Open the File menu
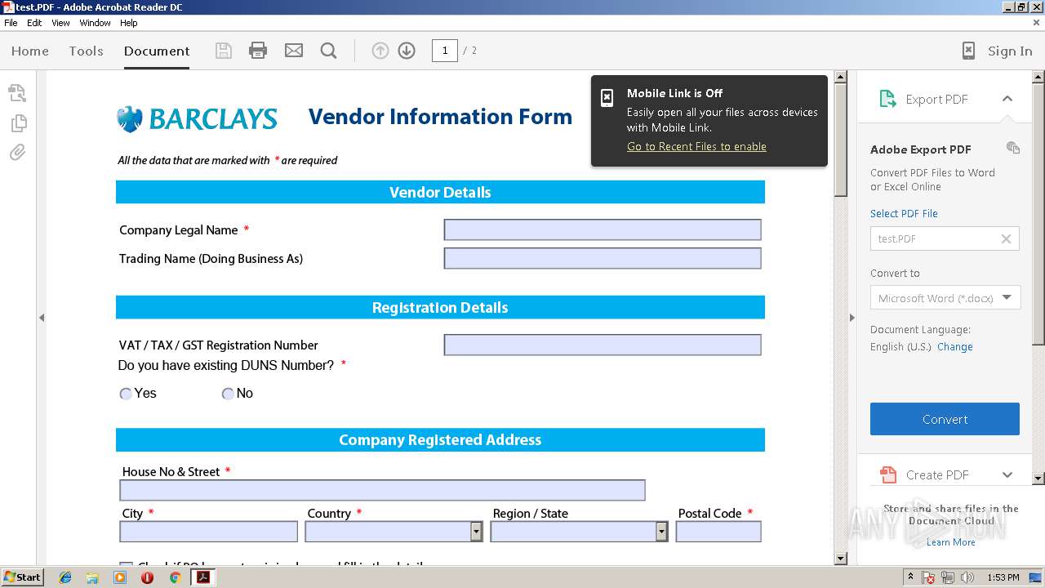 tap(11, 23)
